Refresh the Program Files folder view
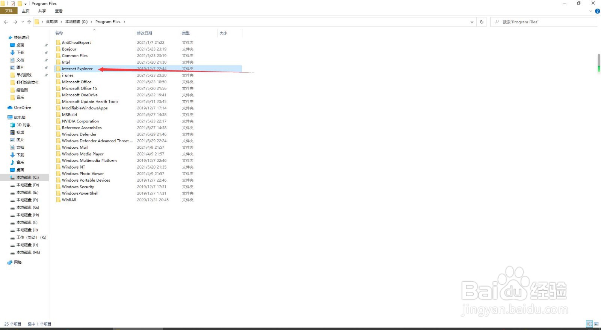 pyautogui.click(x=482, y=22)
